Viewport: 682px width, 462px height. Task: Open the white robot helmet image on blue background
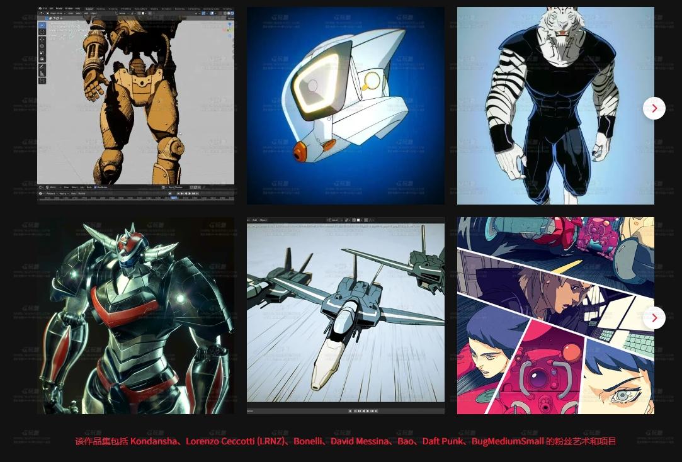point(346,106)
